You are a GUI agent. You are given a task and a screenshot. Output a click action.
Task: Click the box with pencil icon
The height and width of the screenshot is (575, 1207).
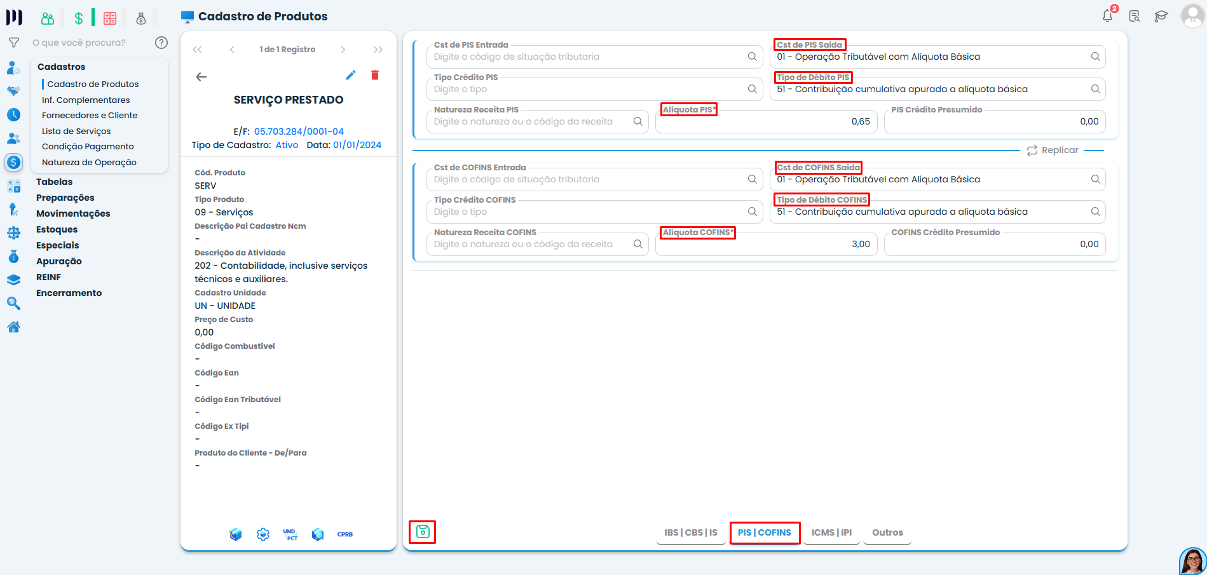point(236,534)
